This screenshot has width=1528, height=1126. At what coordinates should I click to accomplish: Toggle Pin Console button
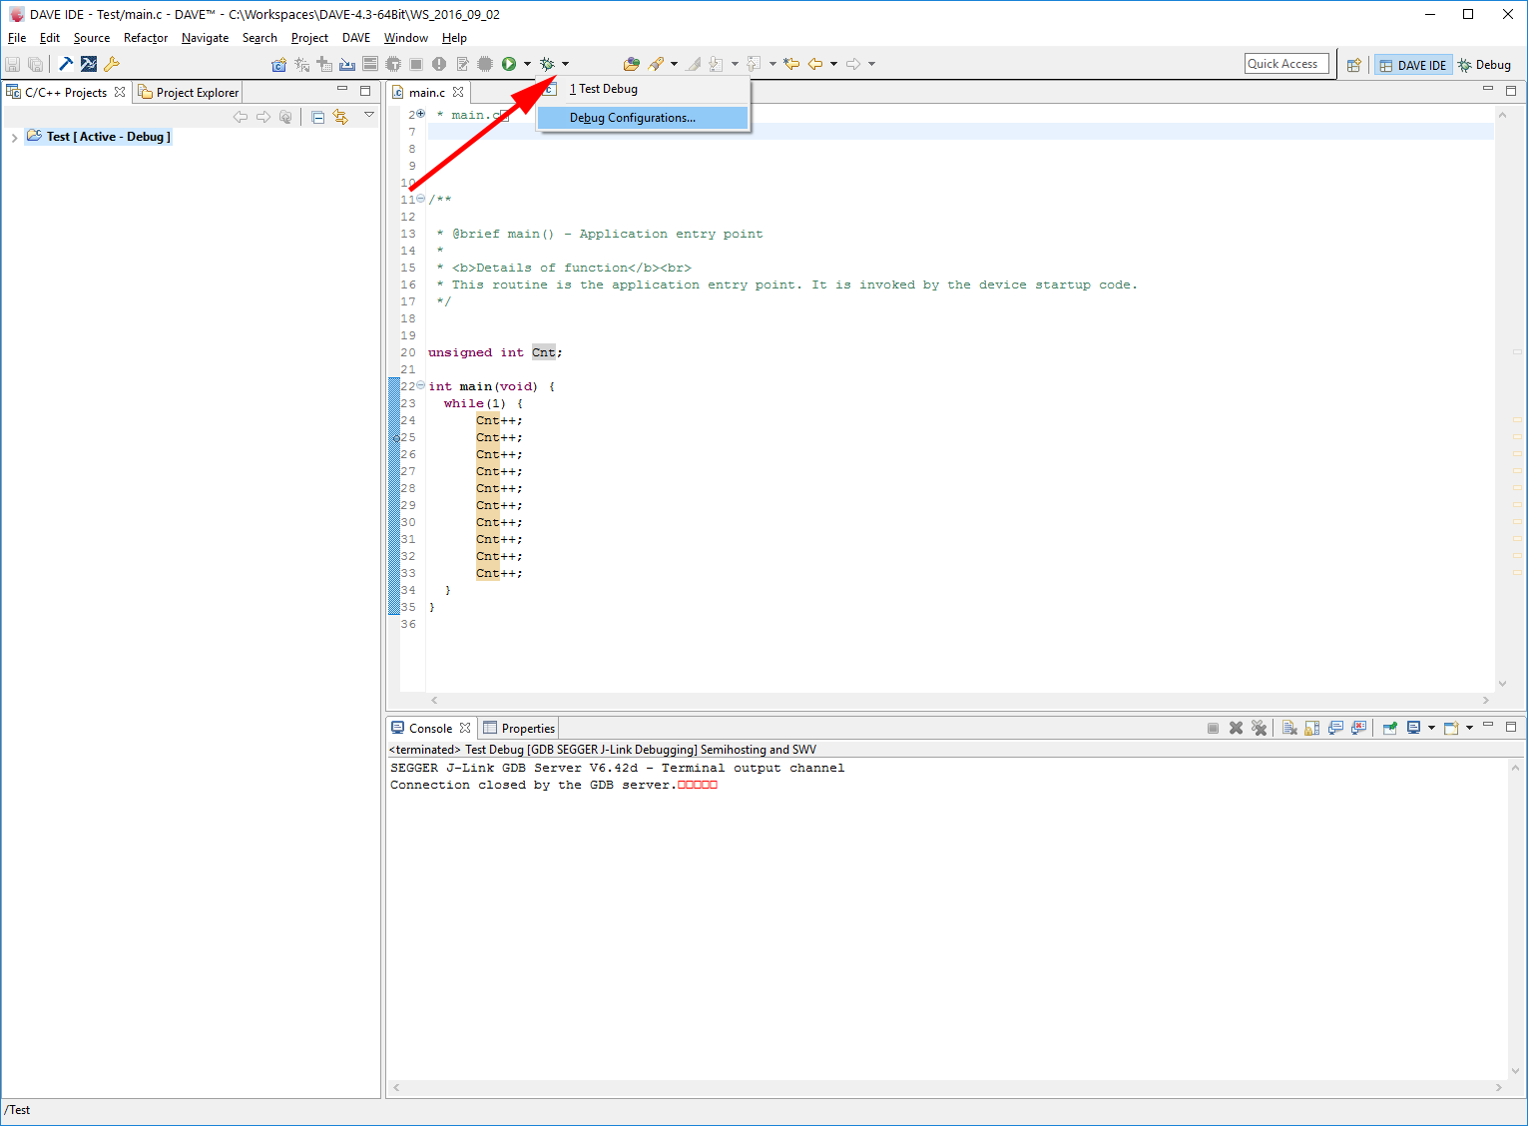point(1389,728)
